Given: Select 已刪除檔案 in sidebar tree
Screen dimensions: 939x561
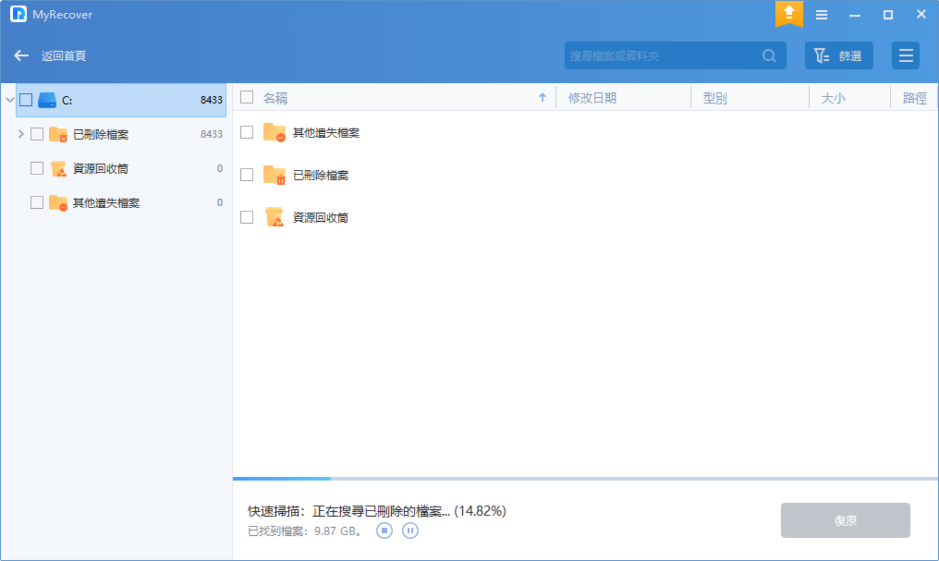Looking at the screenshot, I should coord(100,134).
